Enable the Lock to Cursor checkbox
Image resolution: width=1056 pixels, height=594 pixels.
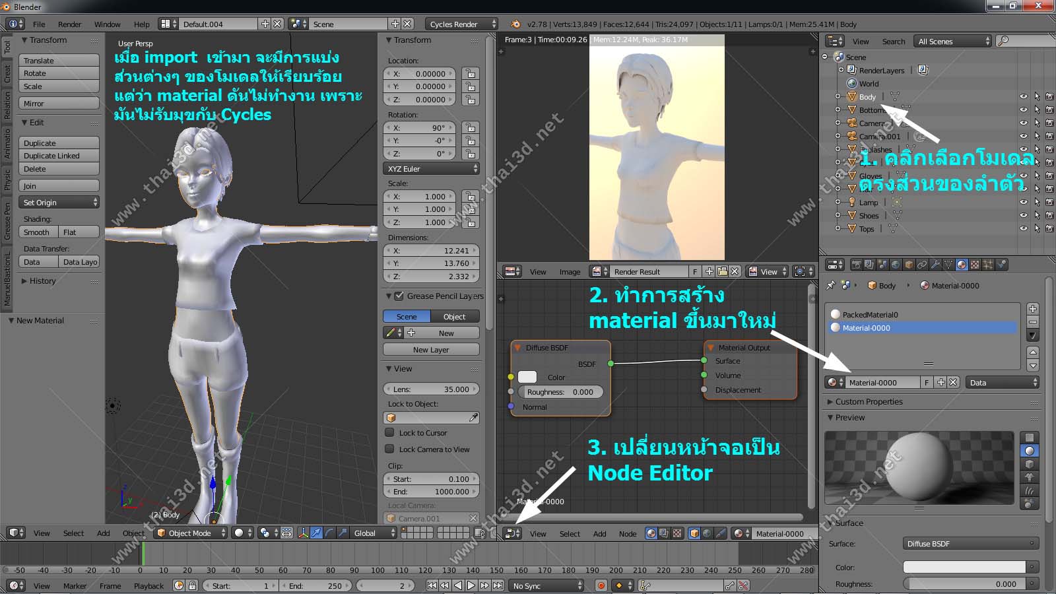pos(389,432)
